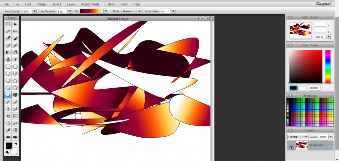Reset colors to default black and white
This screenshot has height=161, width=339.
coord(7,152)
